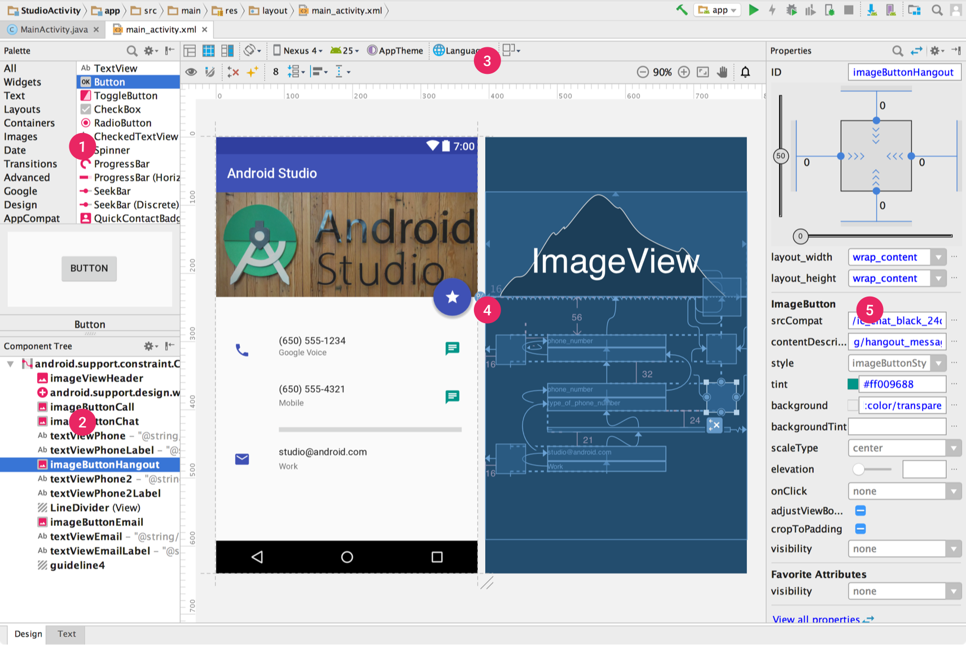Viewport: 966px width, 645px height.
Task: Select ToggleButton in the palette list
Action: click(x=125, y=96)
